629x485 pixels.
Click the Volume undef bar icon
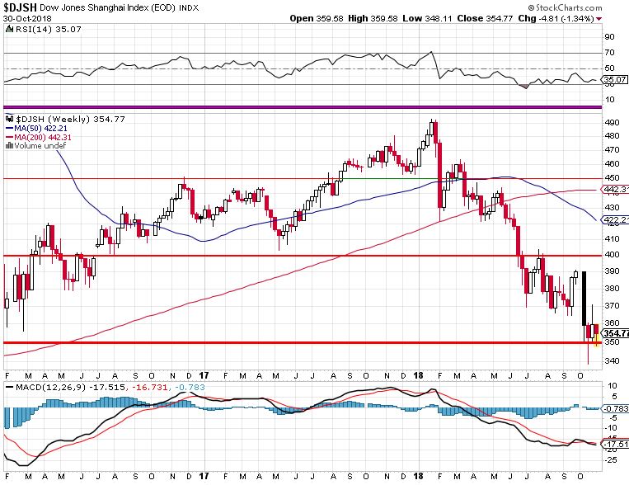8,146
